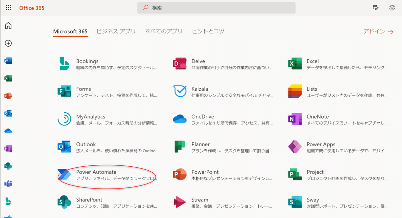Open OneNote from the left sidebar
This screenshot has width=402, height=218.
point(8,148)
